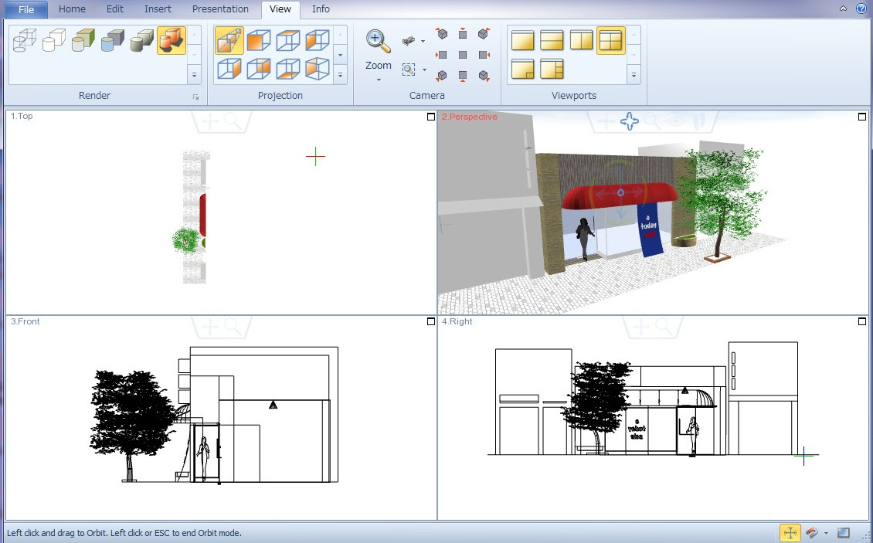
Task: Click the View tab
Action: point(280,9)
